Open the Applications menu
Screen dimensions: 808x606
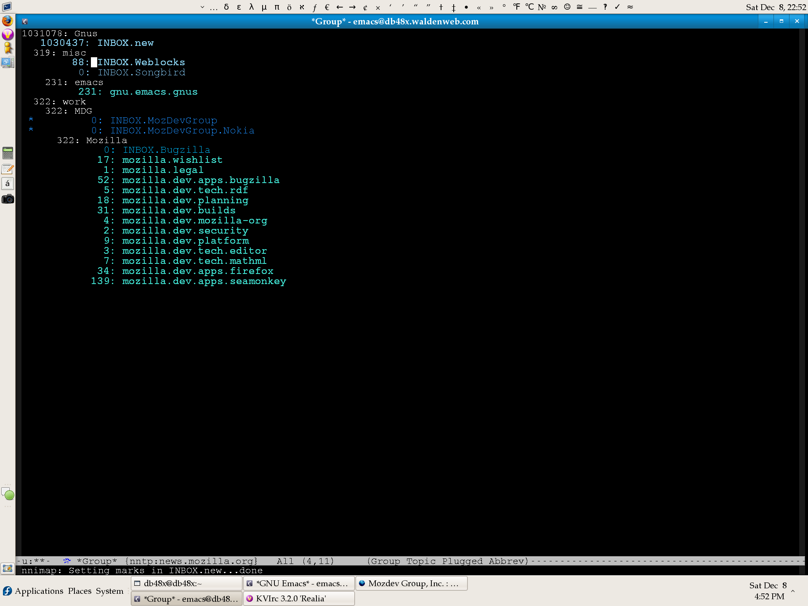tap(39, 591)
